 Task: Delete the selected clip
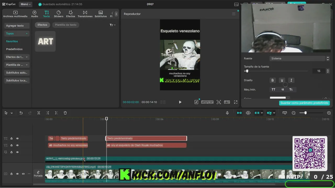click(65, 113)
